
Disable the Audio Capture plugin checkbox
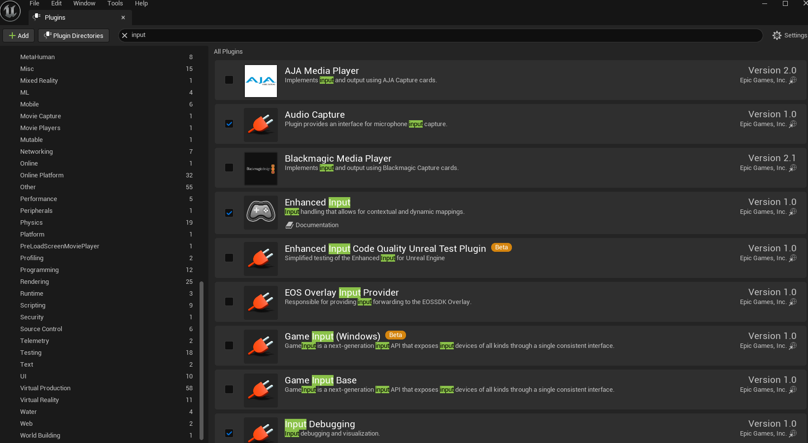pyautogui.click(x=229, y=124)
